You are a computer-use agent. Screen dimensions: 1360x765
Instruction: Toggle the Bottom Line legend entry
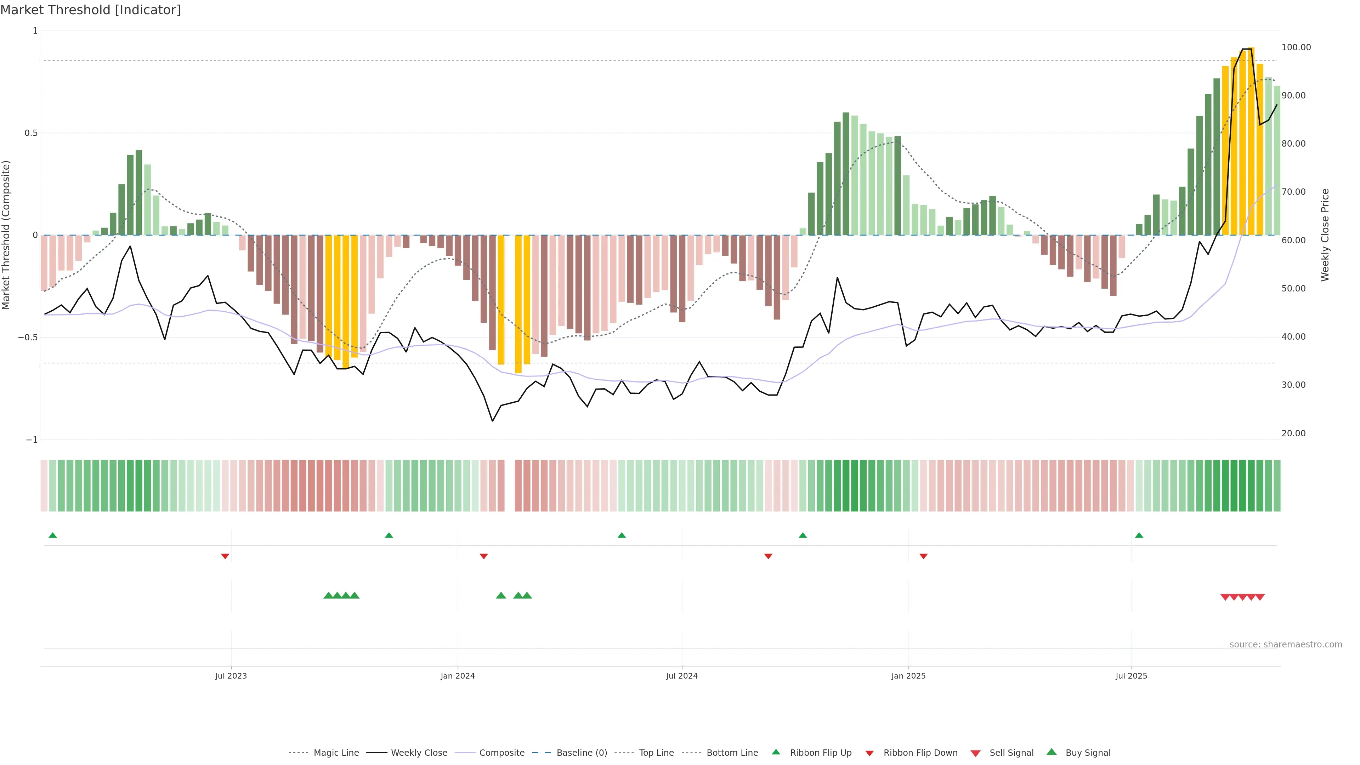[732, 753]
